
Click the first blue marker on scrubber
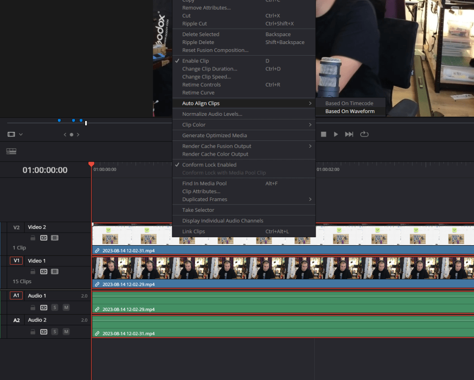(x=59, y=120)
